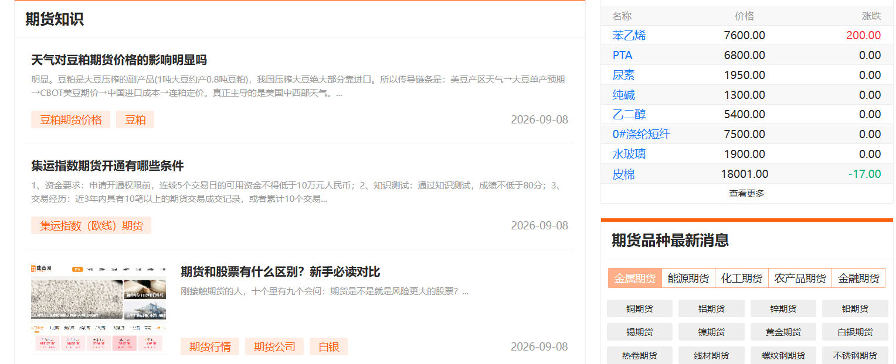
Task: Click the 豆粕 tag
Action: point(135,119)
